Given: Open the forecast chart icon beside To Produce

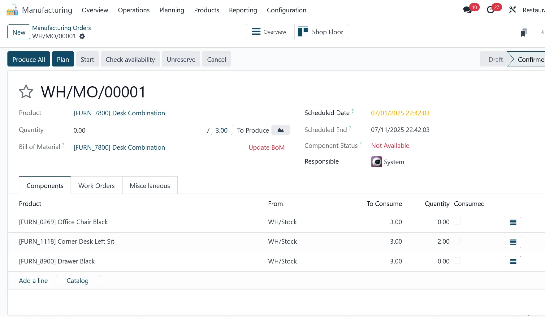Looking at the screenshot, I should [x=280, y=130].
